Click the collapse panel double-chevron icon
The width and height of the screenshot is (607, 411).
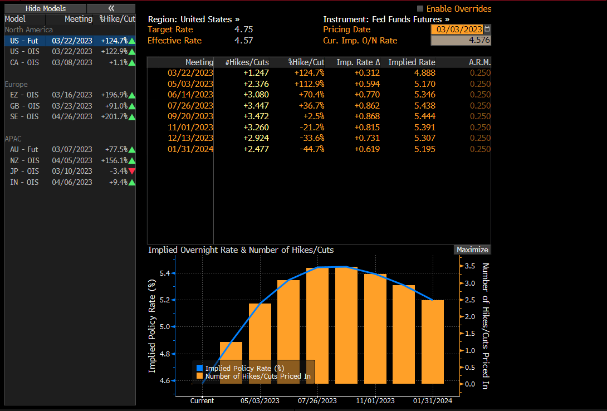[111, 8]
